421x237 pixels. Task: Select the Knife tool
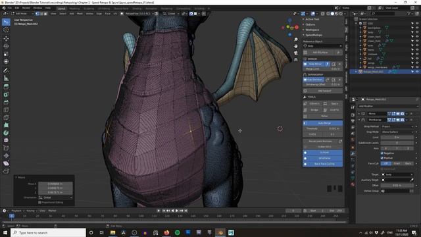tap(6, 117)
